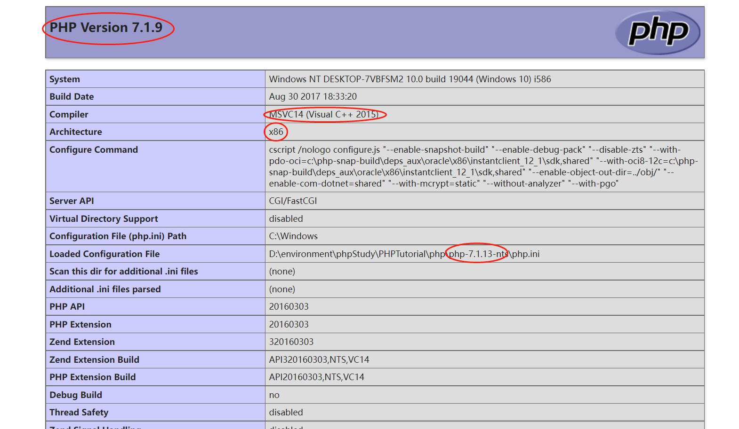739x429 pixels.
Task: Click the Thread Safety 'disabled' value
Action: tap(286, 413)
